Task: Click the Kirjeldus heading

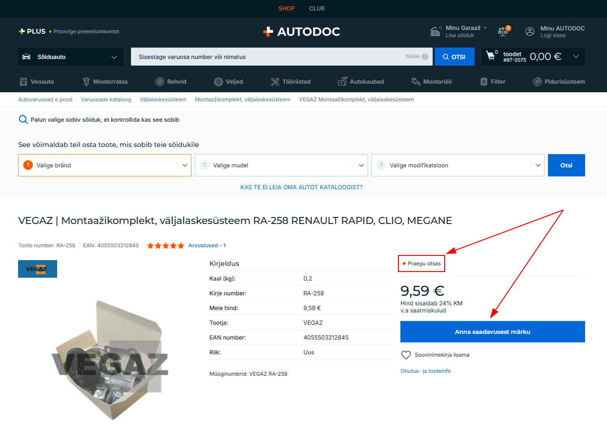Action: coord(224,263)
